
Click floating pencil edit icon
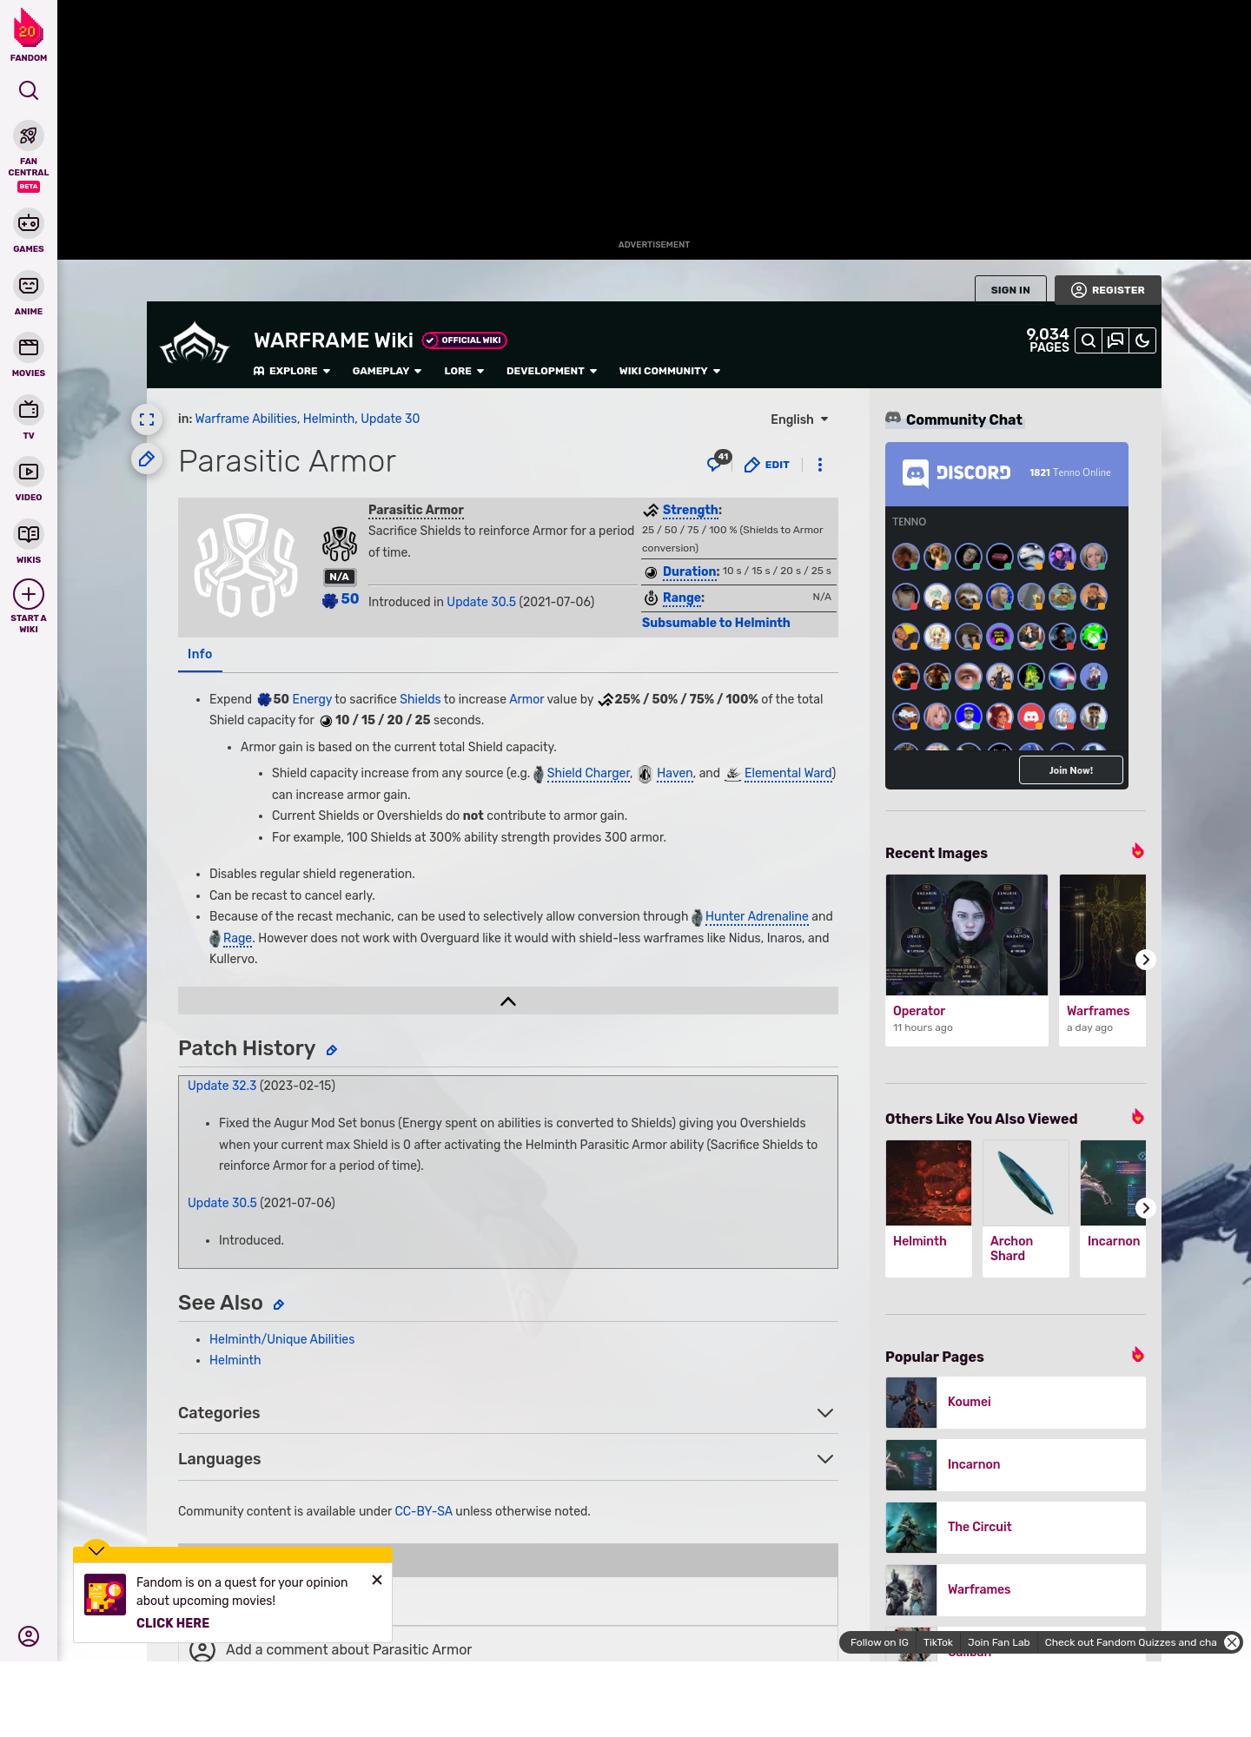[x=147, y=459]
